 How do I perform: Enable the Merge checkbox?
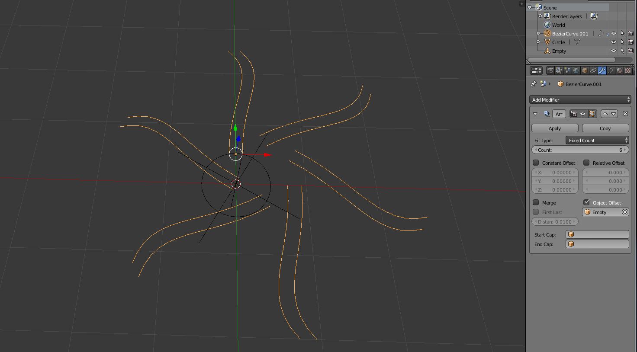coord(536,202)
